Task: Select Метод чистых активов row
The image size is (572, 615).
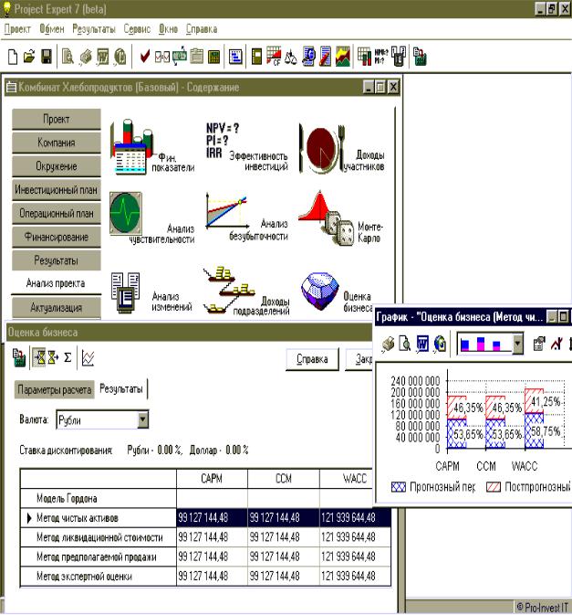Action: pyautogui.click(x=205, y=518)
